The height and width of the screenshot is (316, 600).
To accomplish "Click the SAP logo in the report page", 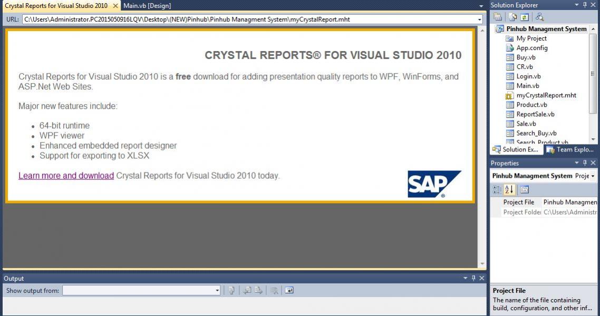I will (x=434, y=184).
